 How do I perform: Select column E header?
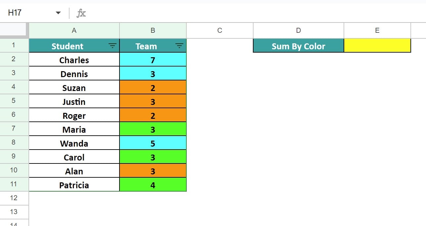[x=377, y=30]
